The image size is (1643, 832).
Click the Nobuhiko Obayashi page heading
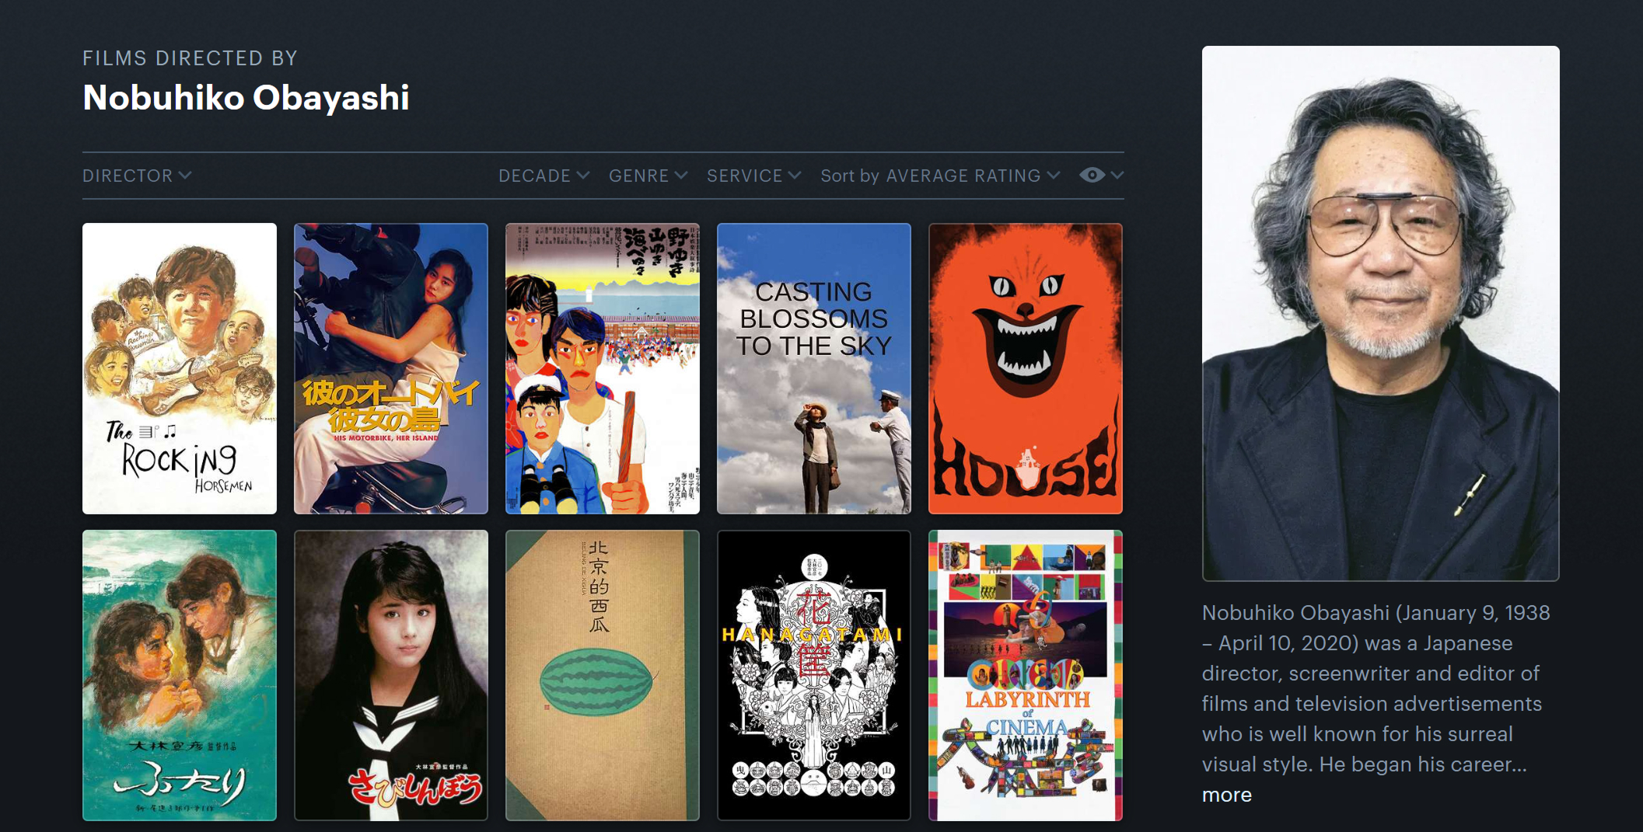tap(246, 98)
